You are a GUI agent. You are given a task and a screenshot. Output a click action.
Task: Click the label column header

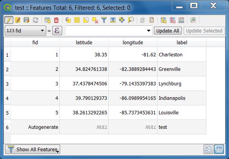pyautogui.click(x=182, y=42)
